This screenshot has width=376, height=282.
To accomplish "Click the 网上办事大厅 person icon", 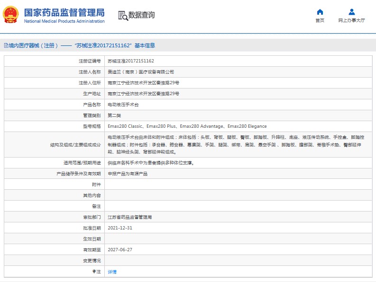I will [351, 12].
